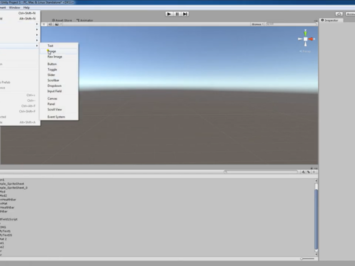The height and width of the screenshot is (266, 355).
Task: Open the Project panel options menu icon
Action: pyautogui.click(x=316, y=169)
